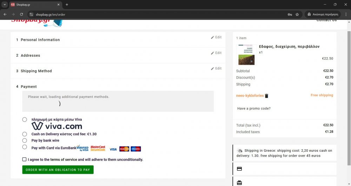The image size is (351, 186).
Task: Click Order with an obligation to pay
Action: click(x=58, y=170)
